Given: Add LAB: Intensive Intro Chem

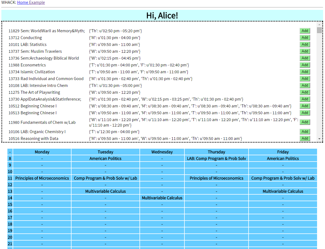Looking at the screenshot, I should (x=305, y=85).
